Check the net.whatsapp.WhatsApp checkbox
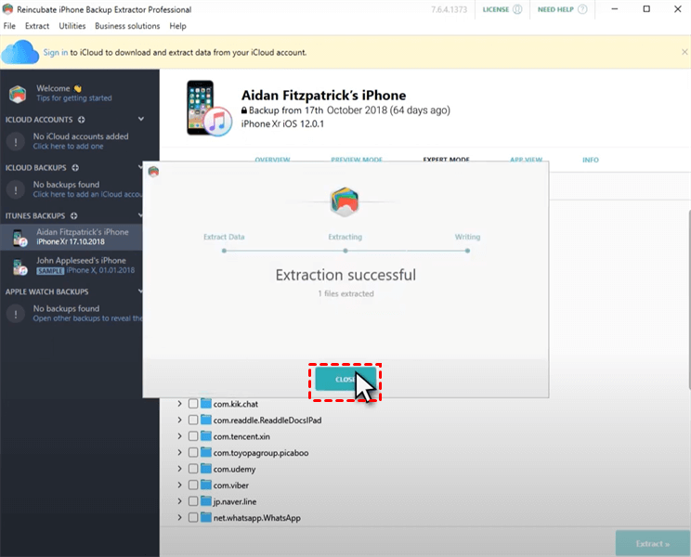The height and width of the screenshot is (557, 691). (193, 517)
